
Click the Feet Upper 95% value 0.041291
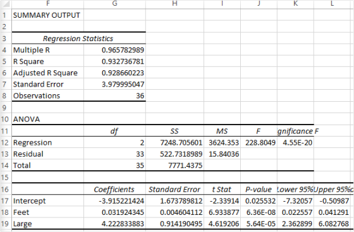point(332,212)
